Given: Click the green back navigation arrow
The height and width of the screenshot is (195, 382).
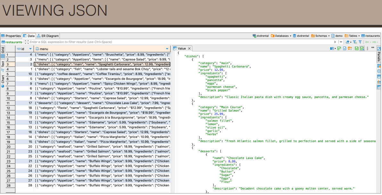Looking at the screenshot, I should (367, 42).
